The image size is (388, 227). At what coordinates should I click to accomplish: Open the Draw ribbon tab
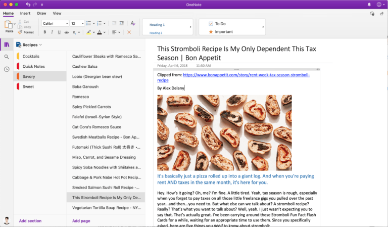(41, 13)
